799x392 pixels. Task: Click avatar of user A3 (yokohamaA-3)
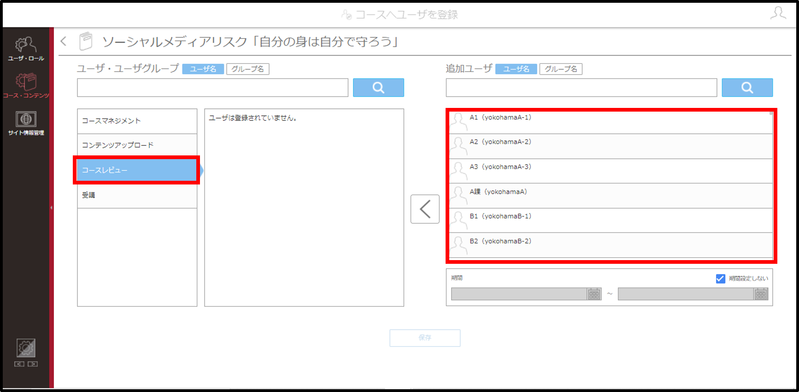pos(458,171)
